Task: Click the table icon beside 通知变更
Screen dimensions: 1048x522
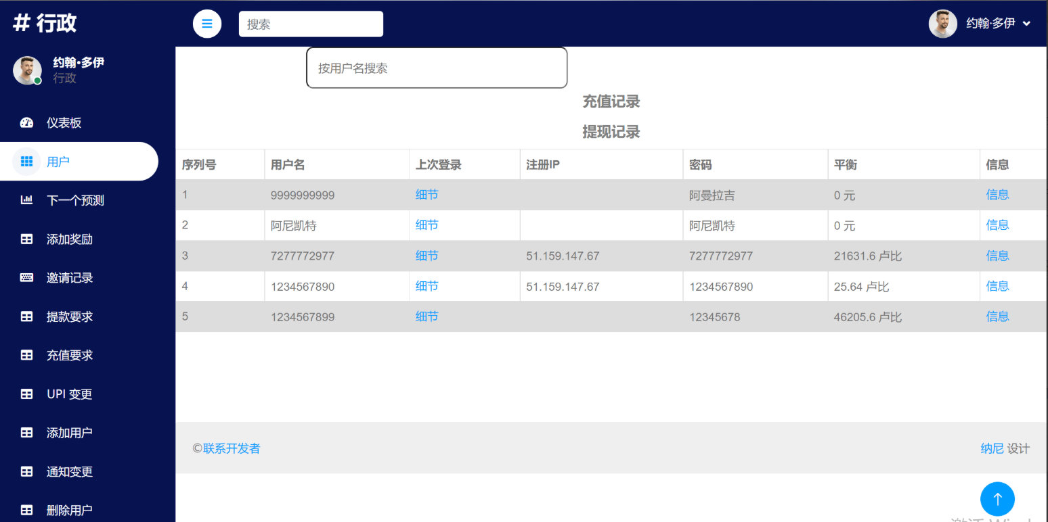Action: (x=26, y=471)
